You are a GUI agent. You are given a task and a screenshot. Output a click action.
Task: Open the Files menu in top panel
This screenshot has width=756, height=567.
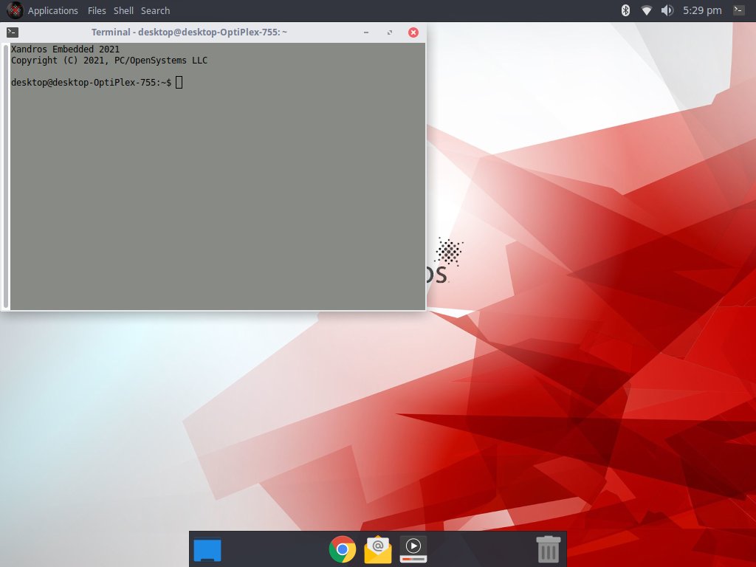tap(97, 10)
